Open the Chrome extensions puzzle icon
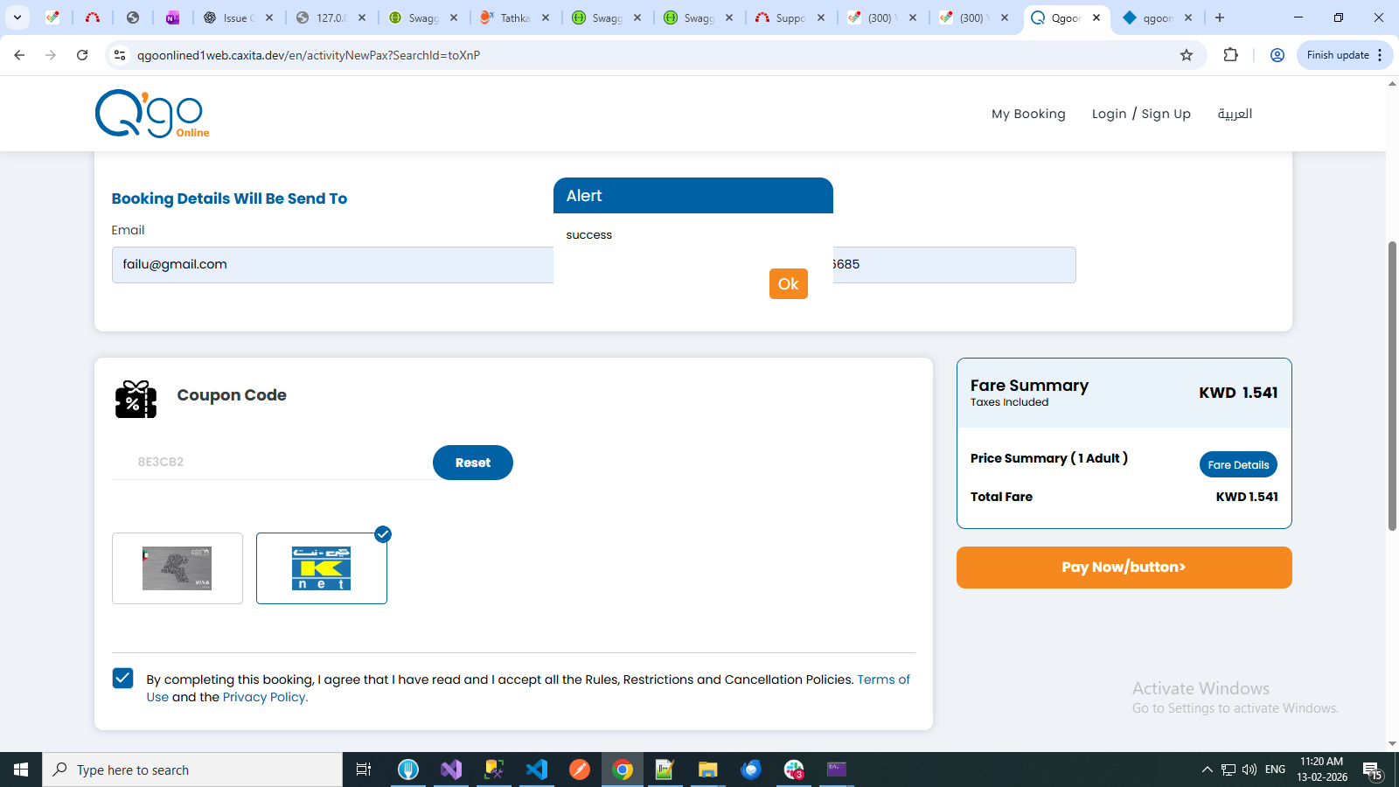Image resolution: width=1399 pixels, height=787 pixels. tap(1230, 55)
